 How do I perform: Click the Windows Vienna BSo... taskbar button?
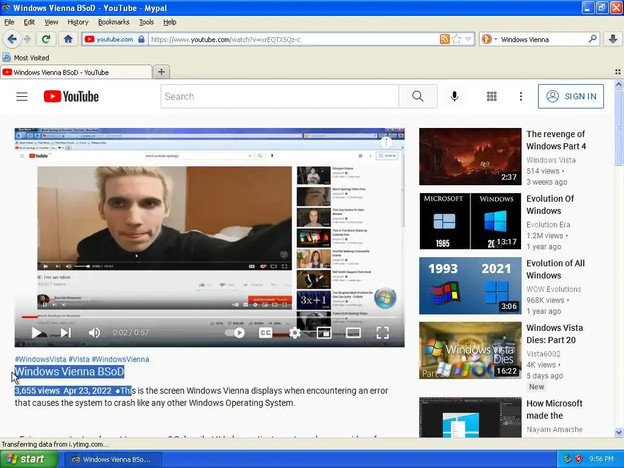point(112,459)
